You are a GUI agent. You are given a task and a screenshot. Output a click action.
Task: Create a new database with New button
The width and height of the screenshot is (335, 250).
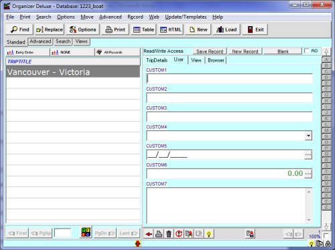tap(198, 29)
